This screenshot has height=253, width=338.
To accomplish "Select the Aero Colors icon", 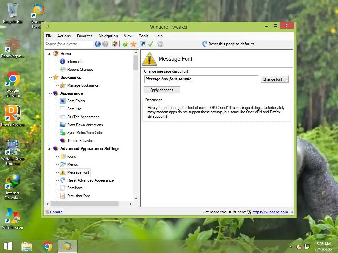I will pos(63,101).
